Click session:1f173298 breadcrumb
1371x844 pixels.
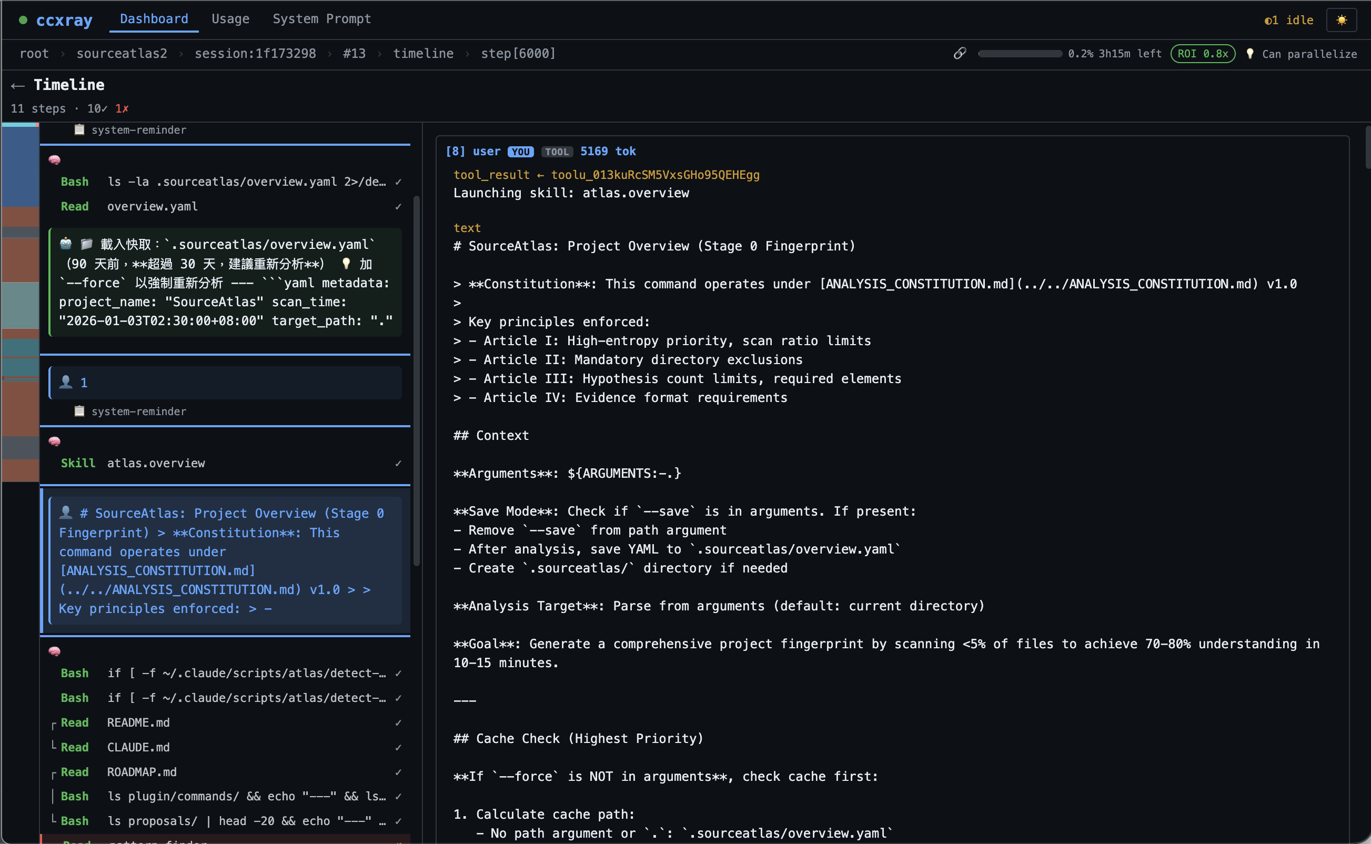(255, 54)
